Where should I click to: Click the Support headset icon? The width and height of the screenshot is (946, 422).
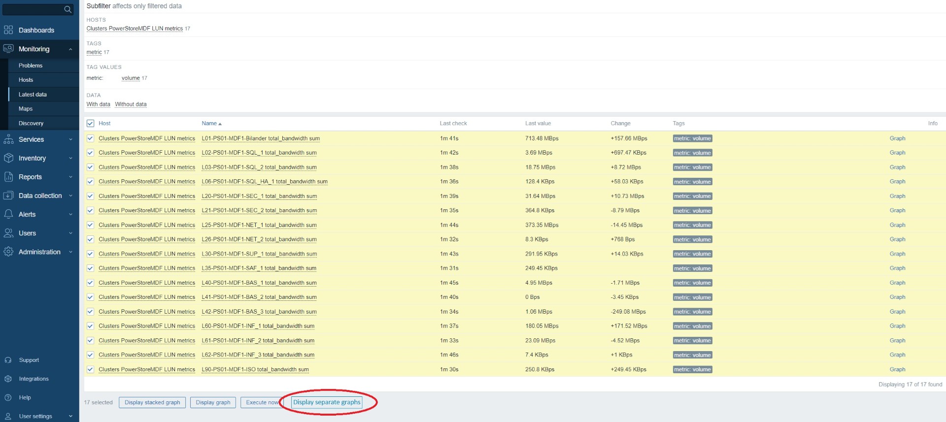pyautogui.click(x=8, y=360)
